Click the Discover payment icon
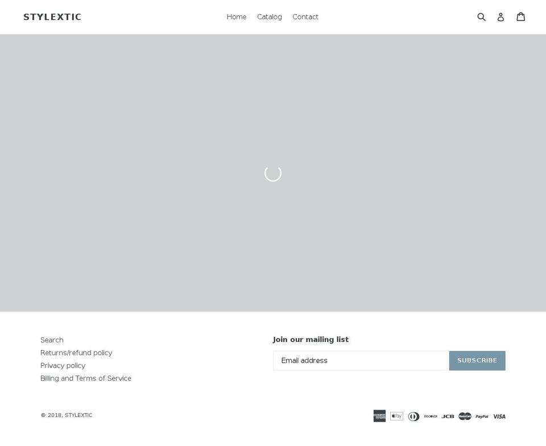The height and width of the screenshot is (446, 546). click(431, 416)
